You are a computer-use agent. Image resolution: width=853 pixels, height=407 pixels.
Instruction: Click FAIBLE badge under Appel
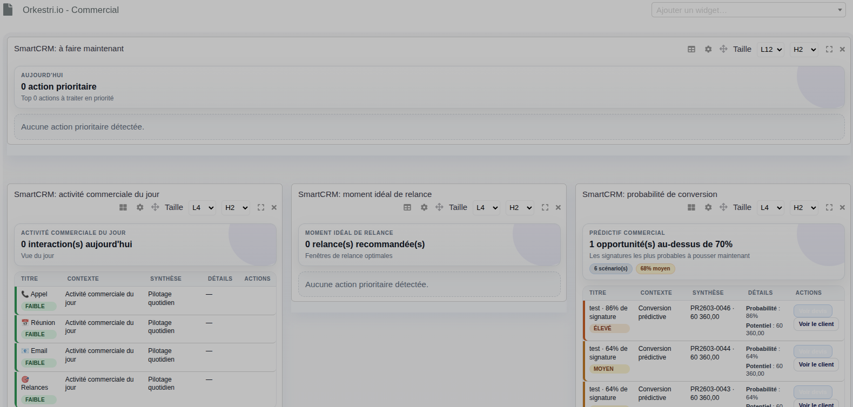pos(39,306)
